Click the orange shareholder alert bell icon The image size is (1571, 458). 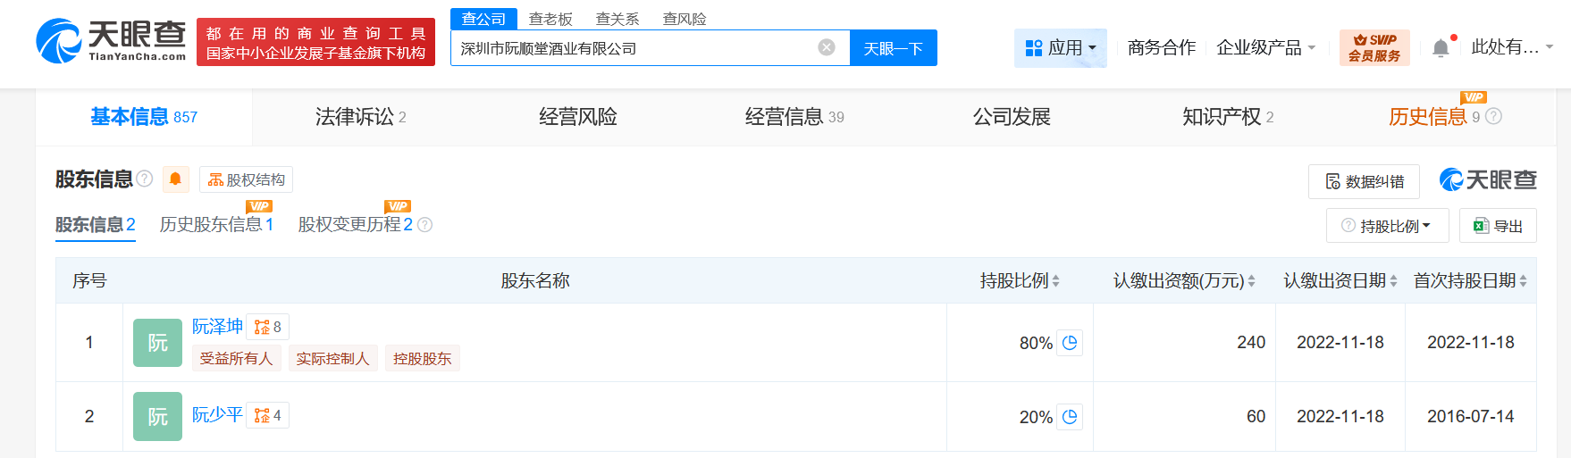(175, 179)
